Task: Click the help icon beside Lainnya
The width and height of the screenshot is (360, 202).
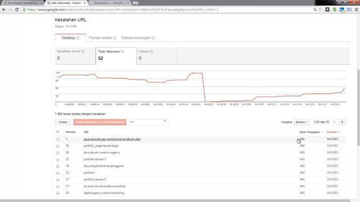Action: tap(151, 52)
